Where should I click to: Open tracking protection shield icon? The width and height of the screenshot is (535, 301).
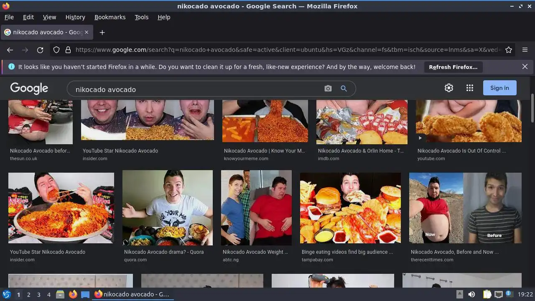[56, 50]
